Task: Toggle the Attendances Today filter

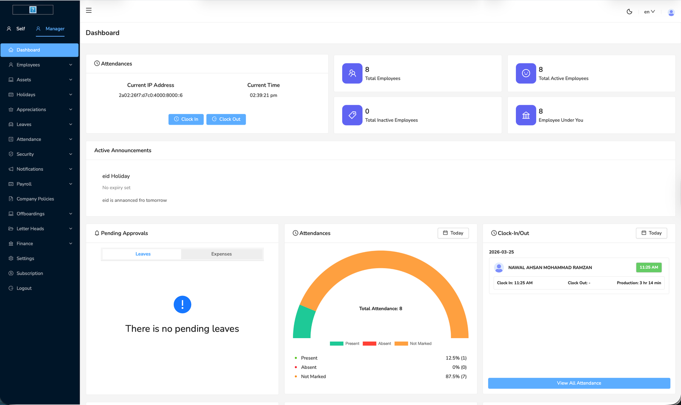Action: [x=453, y=233]
